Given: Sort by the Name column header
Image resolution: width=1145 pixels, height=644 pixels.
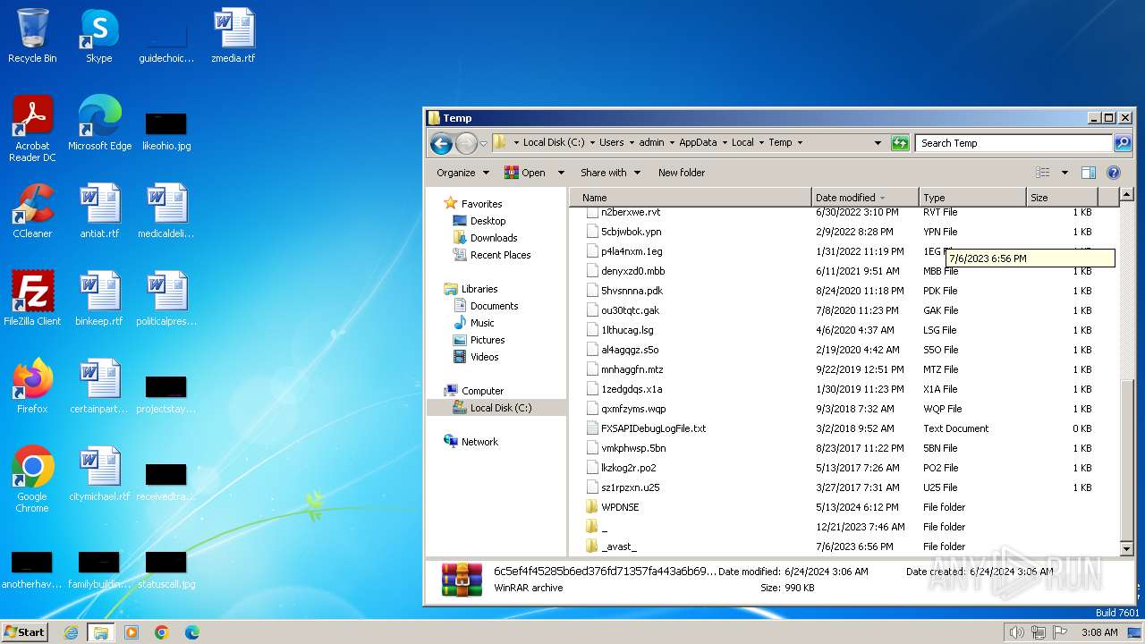Looking at the screenshot, I should [x=691, y=198].
